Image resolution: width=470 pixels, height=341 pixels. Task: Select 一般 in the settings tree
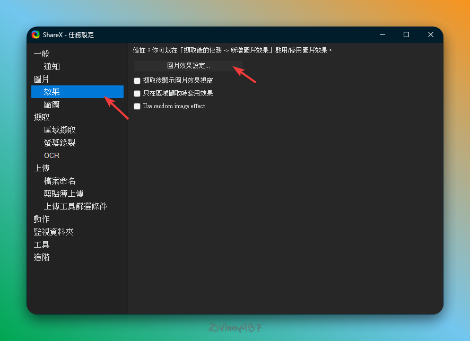click(41, 54)
